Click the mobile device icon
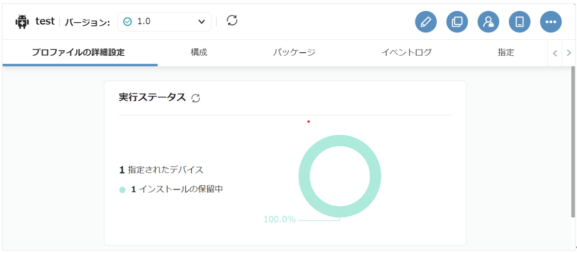 [x=520, y=22]
